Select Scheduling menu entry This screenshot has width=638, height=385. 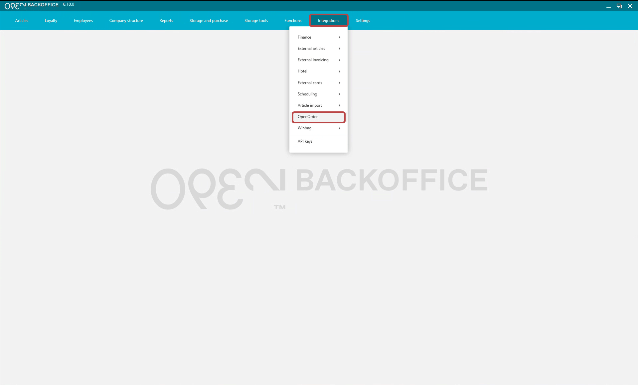[x=318, y=94]
